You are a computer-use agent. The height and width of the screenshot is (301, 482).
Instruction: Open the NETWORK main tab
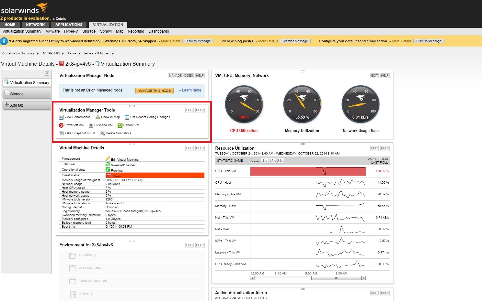click(x=35, y=25)
